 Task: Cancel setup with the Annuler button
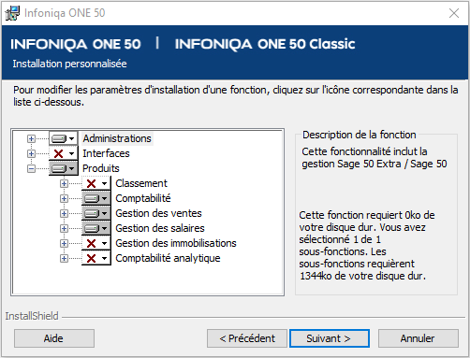click(x=419, y=338)
